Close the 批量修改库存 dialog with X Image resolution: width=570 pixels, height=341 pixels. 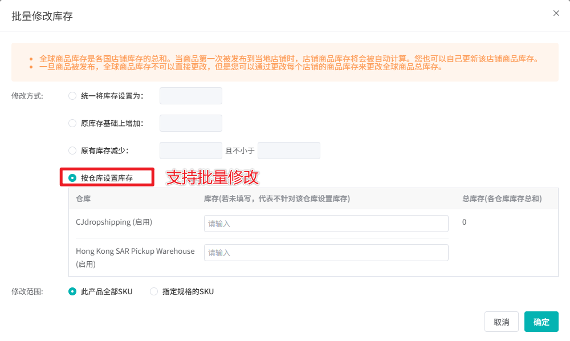556,13
